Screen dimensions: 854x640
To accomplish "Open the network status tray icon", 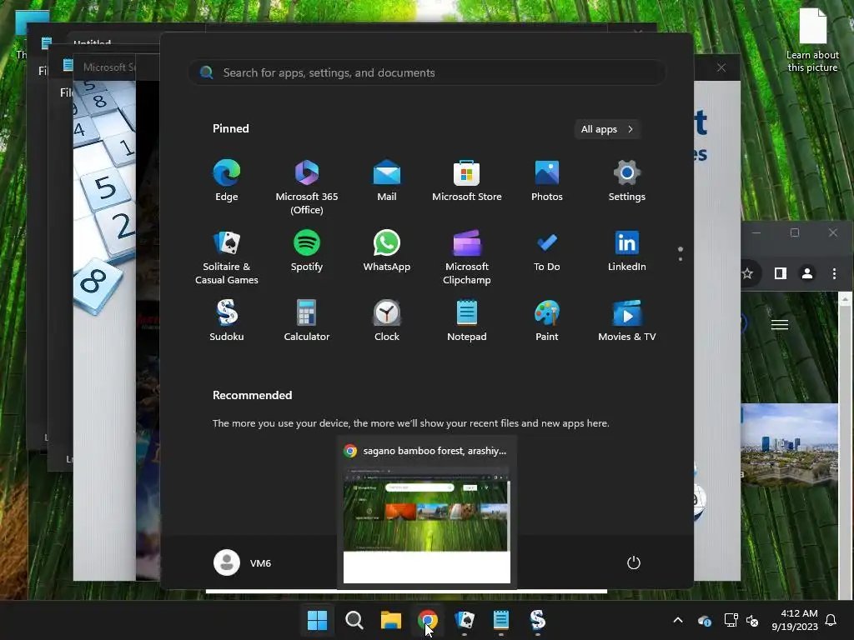I will pos(731,620).
